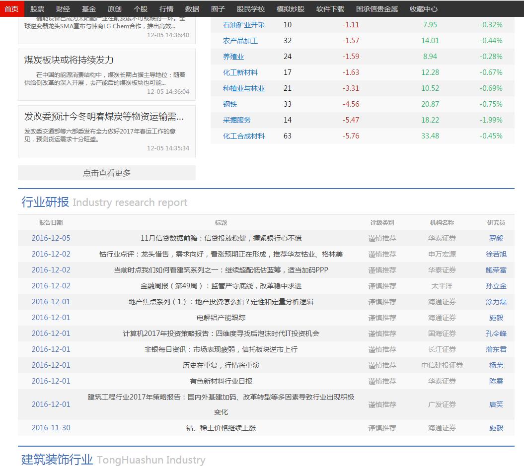
Task: Open the 煤炭板块或将持续发力 news headline
Action: pyautogui.click(x=69, y=60)
